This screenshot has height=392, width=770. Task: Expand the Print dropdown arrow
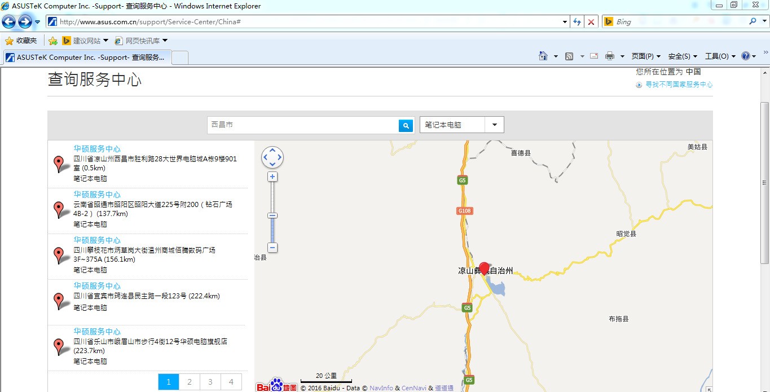pos(622,56)
